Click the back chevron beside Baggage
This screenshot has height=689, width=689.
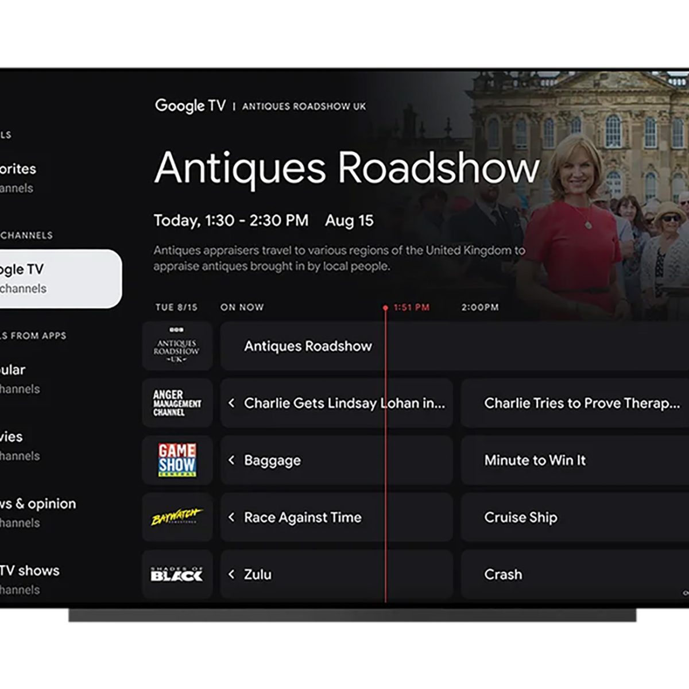click(231, 460)
